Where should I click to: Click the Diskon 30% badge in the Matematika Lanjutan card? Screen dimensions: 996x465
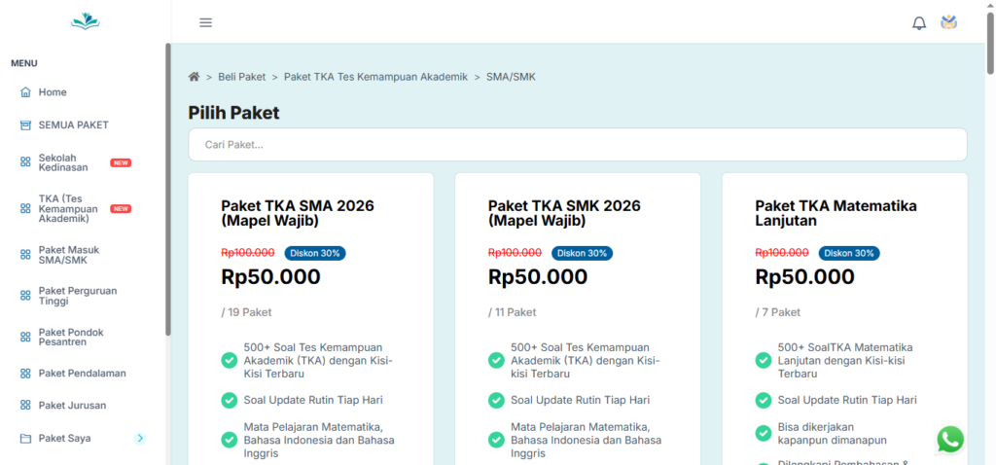pos(848,253)
